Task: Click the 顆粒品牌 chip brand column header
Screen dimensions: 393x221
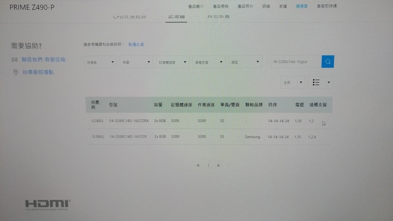Action: click(254, 105)
